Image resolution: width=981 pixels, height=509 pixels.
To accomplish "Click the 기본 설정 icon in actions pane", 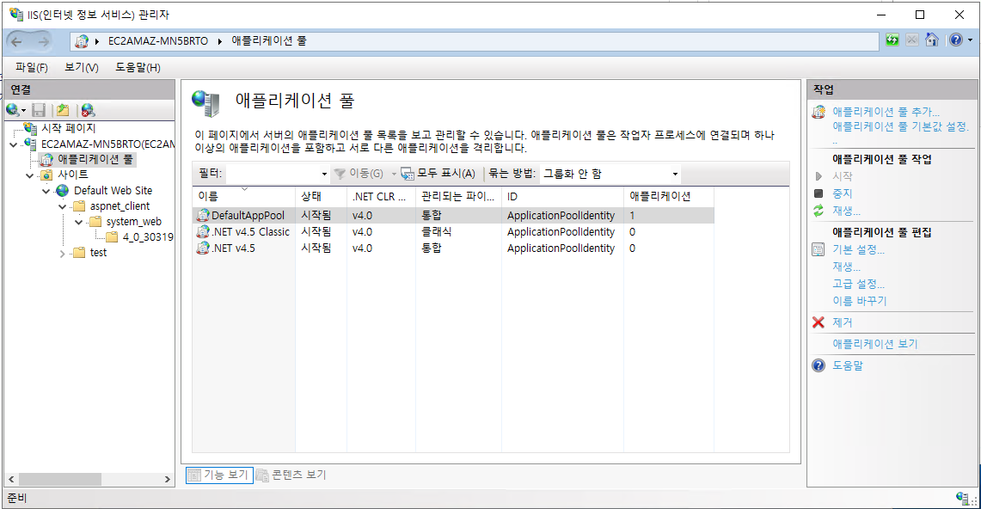I will click(819, 249).
